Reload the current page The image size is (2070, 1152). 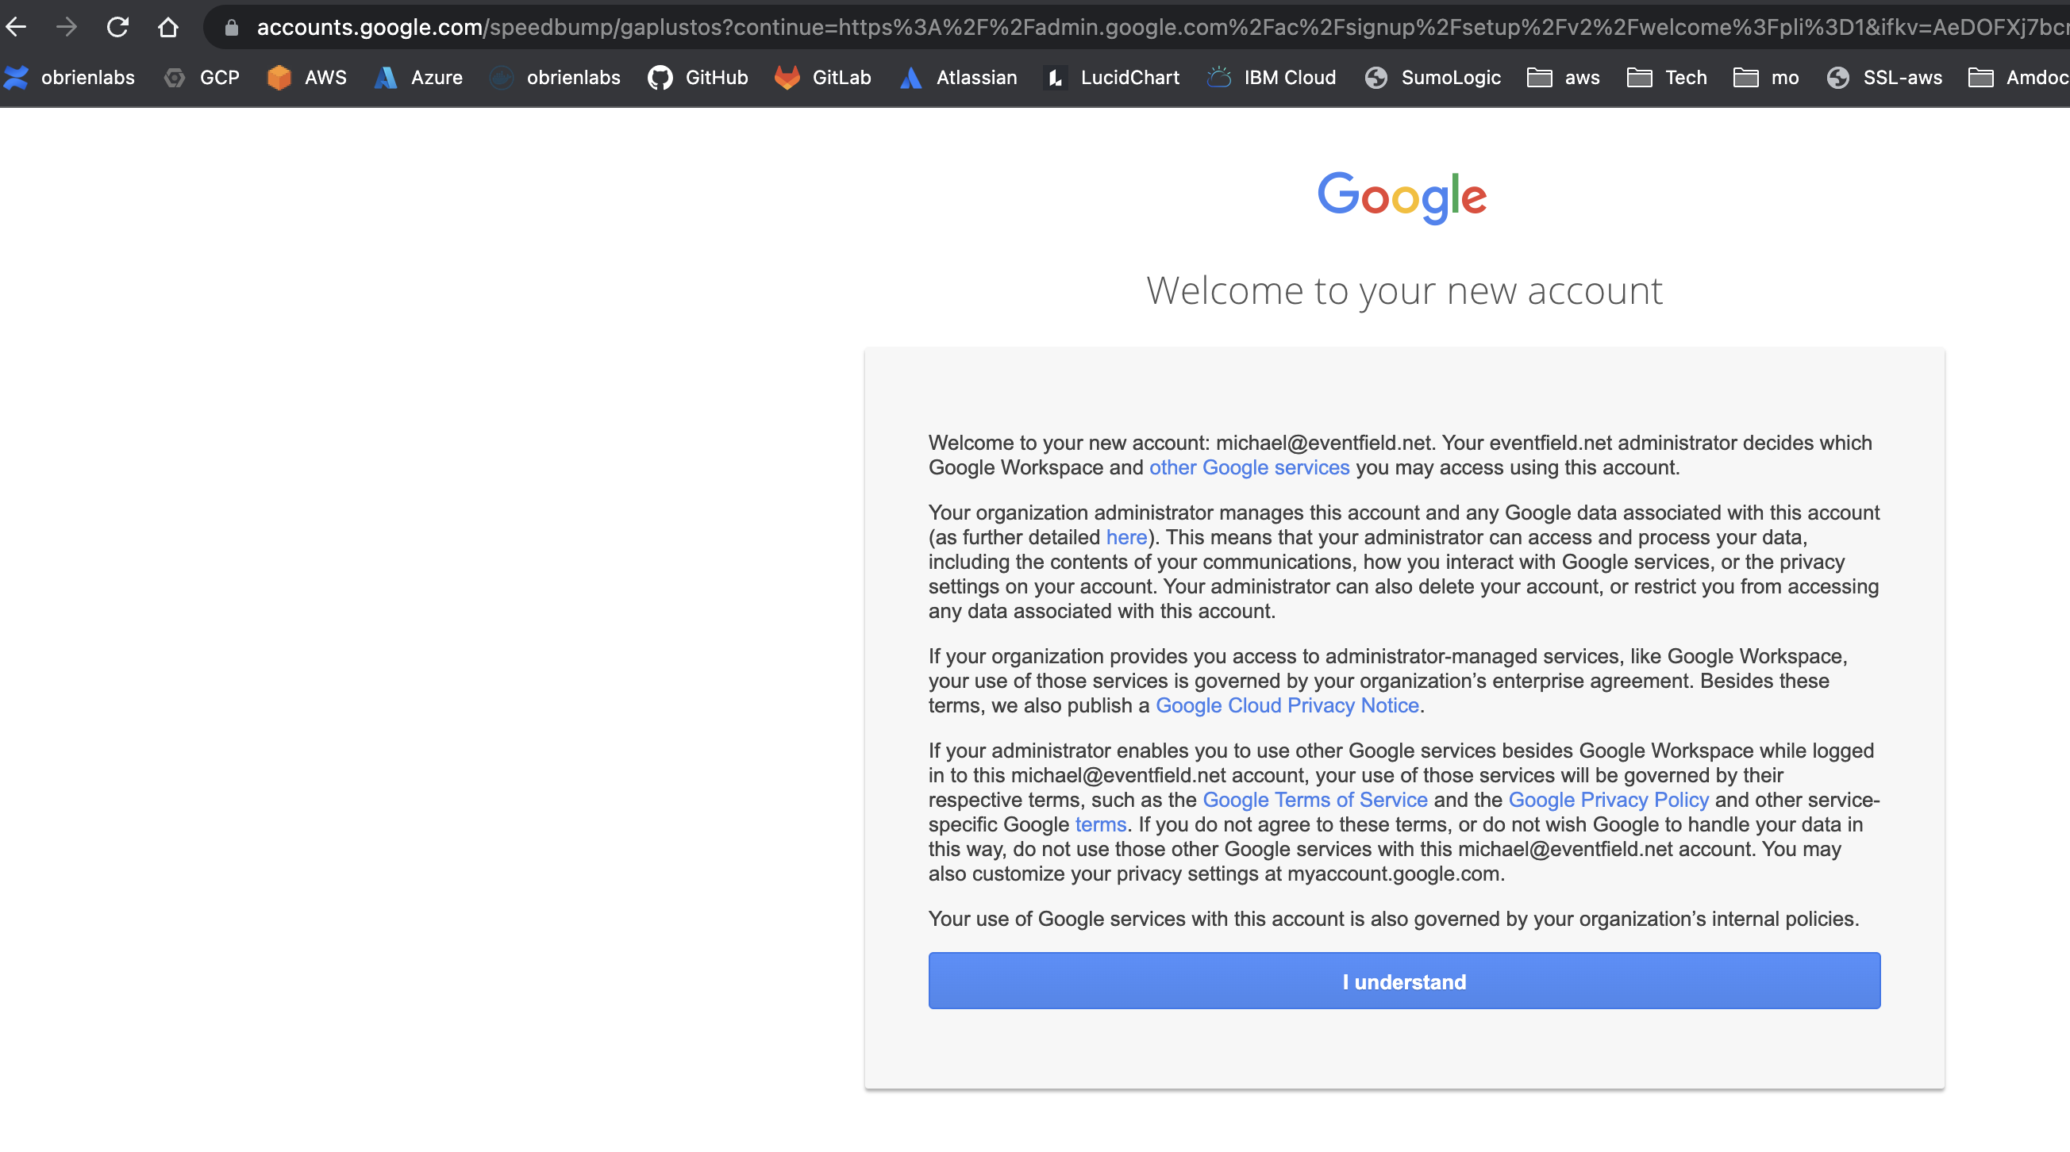pos(118,26)
